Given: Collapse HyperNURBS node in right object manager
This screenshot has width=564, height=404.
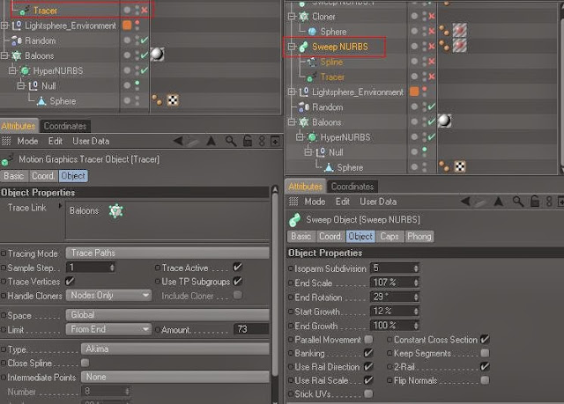Looking at the screenshot, I should click(300, 137).
